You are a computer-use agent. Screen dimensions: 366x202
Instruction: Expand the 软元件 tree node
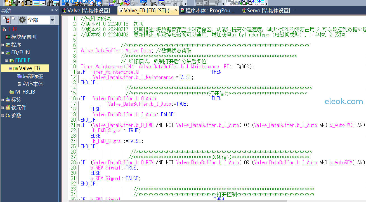point(3,108)
